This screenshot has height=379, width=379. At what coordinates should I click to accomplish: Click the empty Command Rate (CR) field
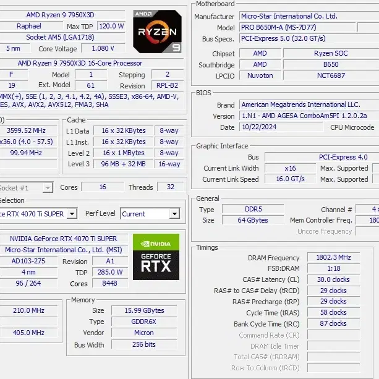[334, 334]
